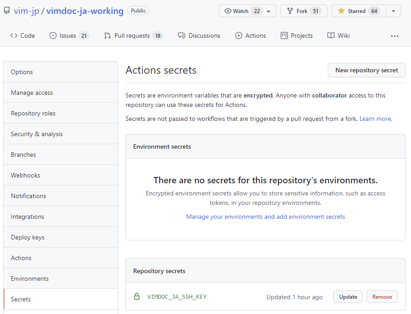411x314 pixels.
Task: Click the repository icon beside vim-jp
Action: pos(7,11)
